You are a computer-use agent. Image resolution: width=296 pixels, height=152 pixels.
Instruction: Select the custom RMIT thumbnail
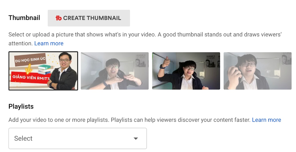coord(43,71)
